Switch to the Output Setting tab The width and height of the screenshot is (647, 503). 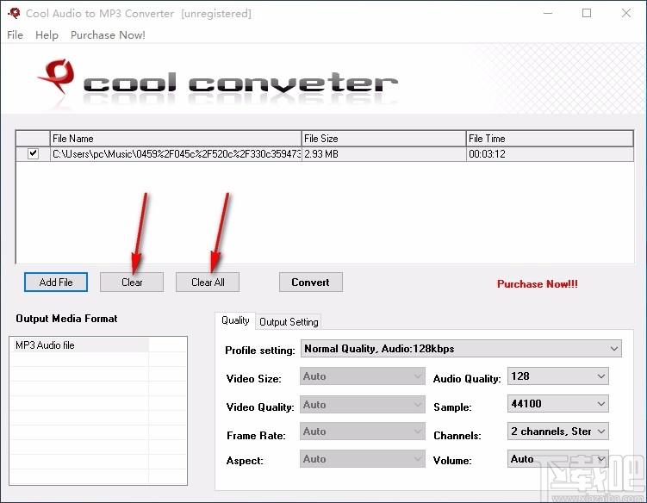(x=289, y=322)
